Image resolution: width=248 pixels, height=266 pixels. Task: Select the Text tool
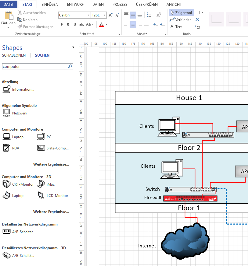(x=176, y=27)
